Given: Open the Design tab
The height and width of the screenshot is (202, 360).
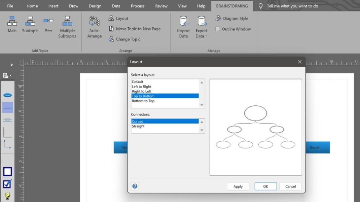Looking at the screenshot, I should pyautogui.click(x=95, y=6).
